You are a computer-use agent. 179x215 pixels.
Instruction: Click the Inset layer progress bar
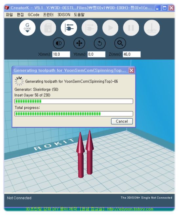click(74, 101)
